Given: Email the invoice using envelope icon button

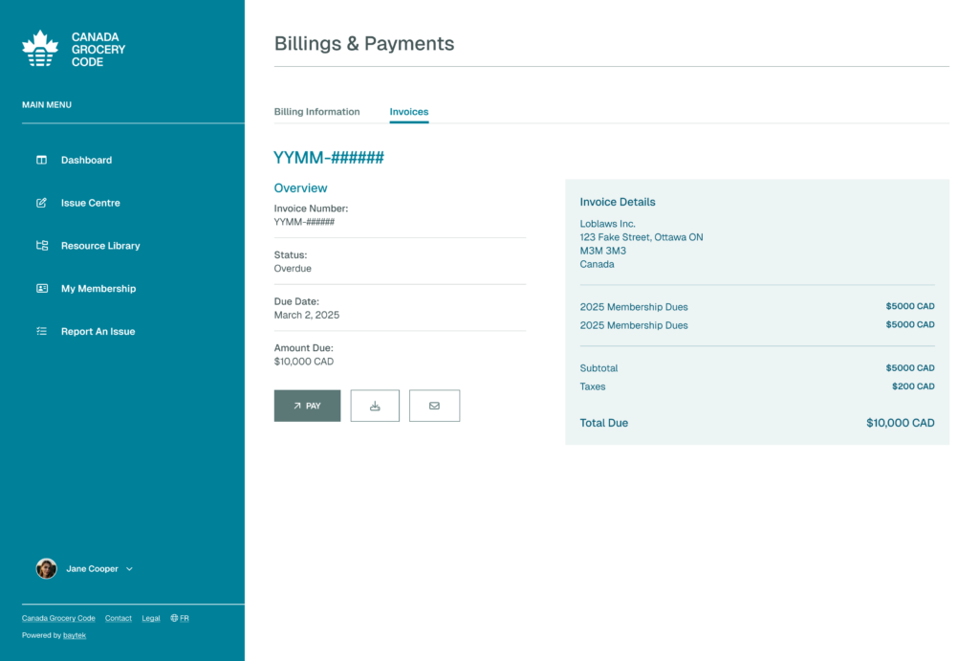Looking at the screenshot, I should click(434, 406).
